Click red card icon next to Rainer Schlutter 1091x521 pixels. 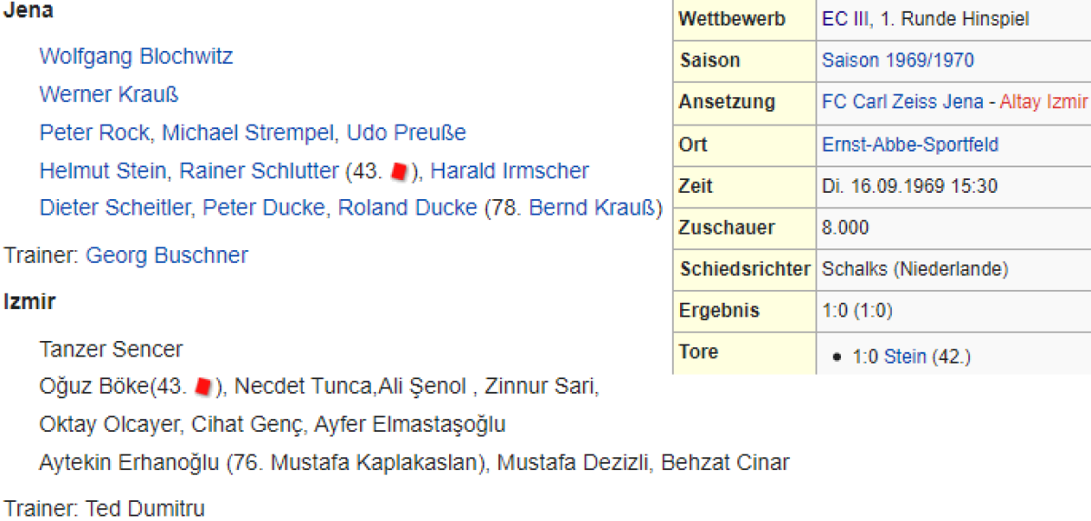tap(397, 171)
